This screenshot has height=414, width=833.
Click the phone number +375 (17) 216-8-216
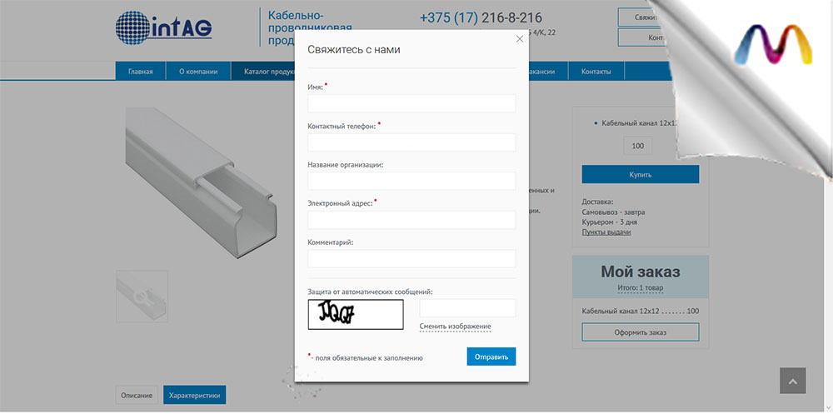[x=481, y=17]
